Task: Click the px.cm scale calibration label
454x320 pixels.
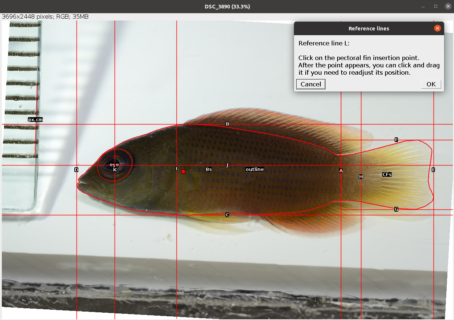Action: point(35,119)
